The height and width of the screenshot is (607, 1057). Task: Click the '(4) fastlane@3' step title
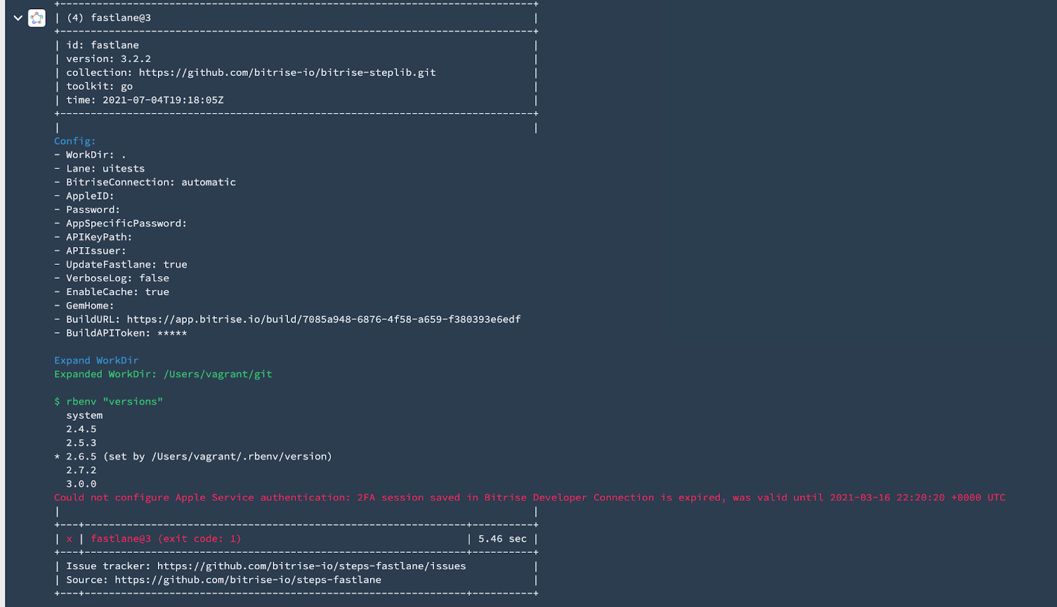pyautogui.click(x=109, y=18)
